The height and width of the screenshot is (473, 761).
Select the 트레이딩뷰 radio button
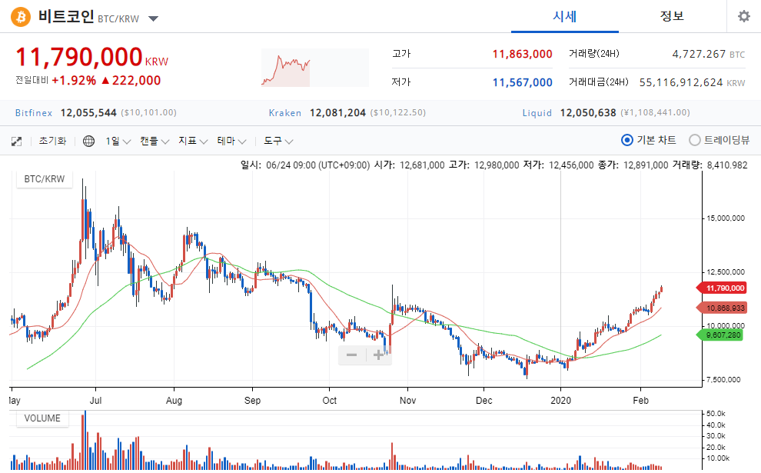tap(695, 140)
